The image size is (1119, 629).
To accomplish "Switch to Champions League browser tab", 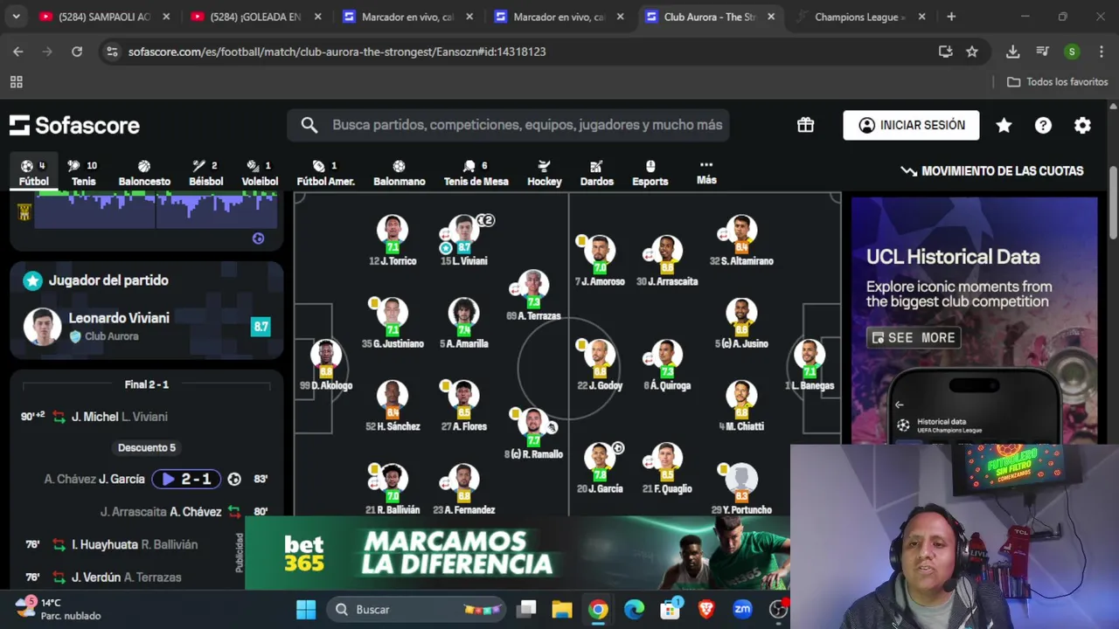I will coord(860,17).
